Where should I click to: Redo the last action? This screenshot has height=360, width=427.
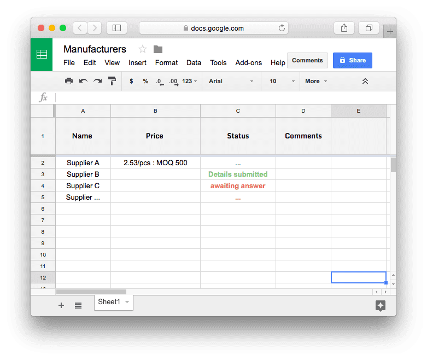pos(97,81)
